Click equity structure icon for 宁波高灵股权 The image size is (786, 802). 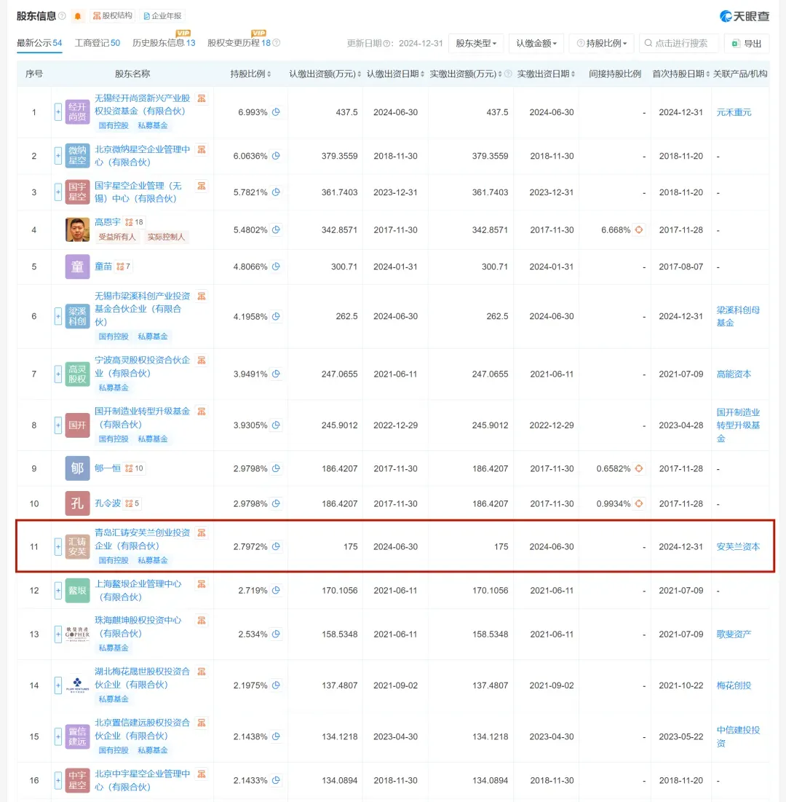click(x=202, y=361)
